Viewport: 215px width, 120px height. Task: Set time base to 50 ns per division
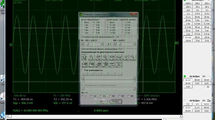[x=197, y=37]
